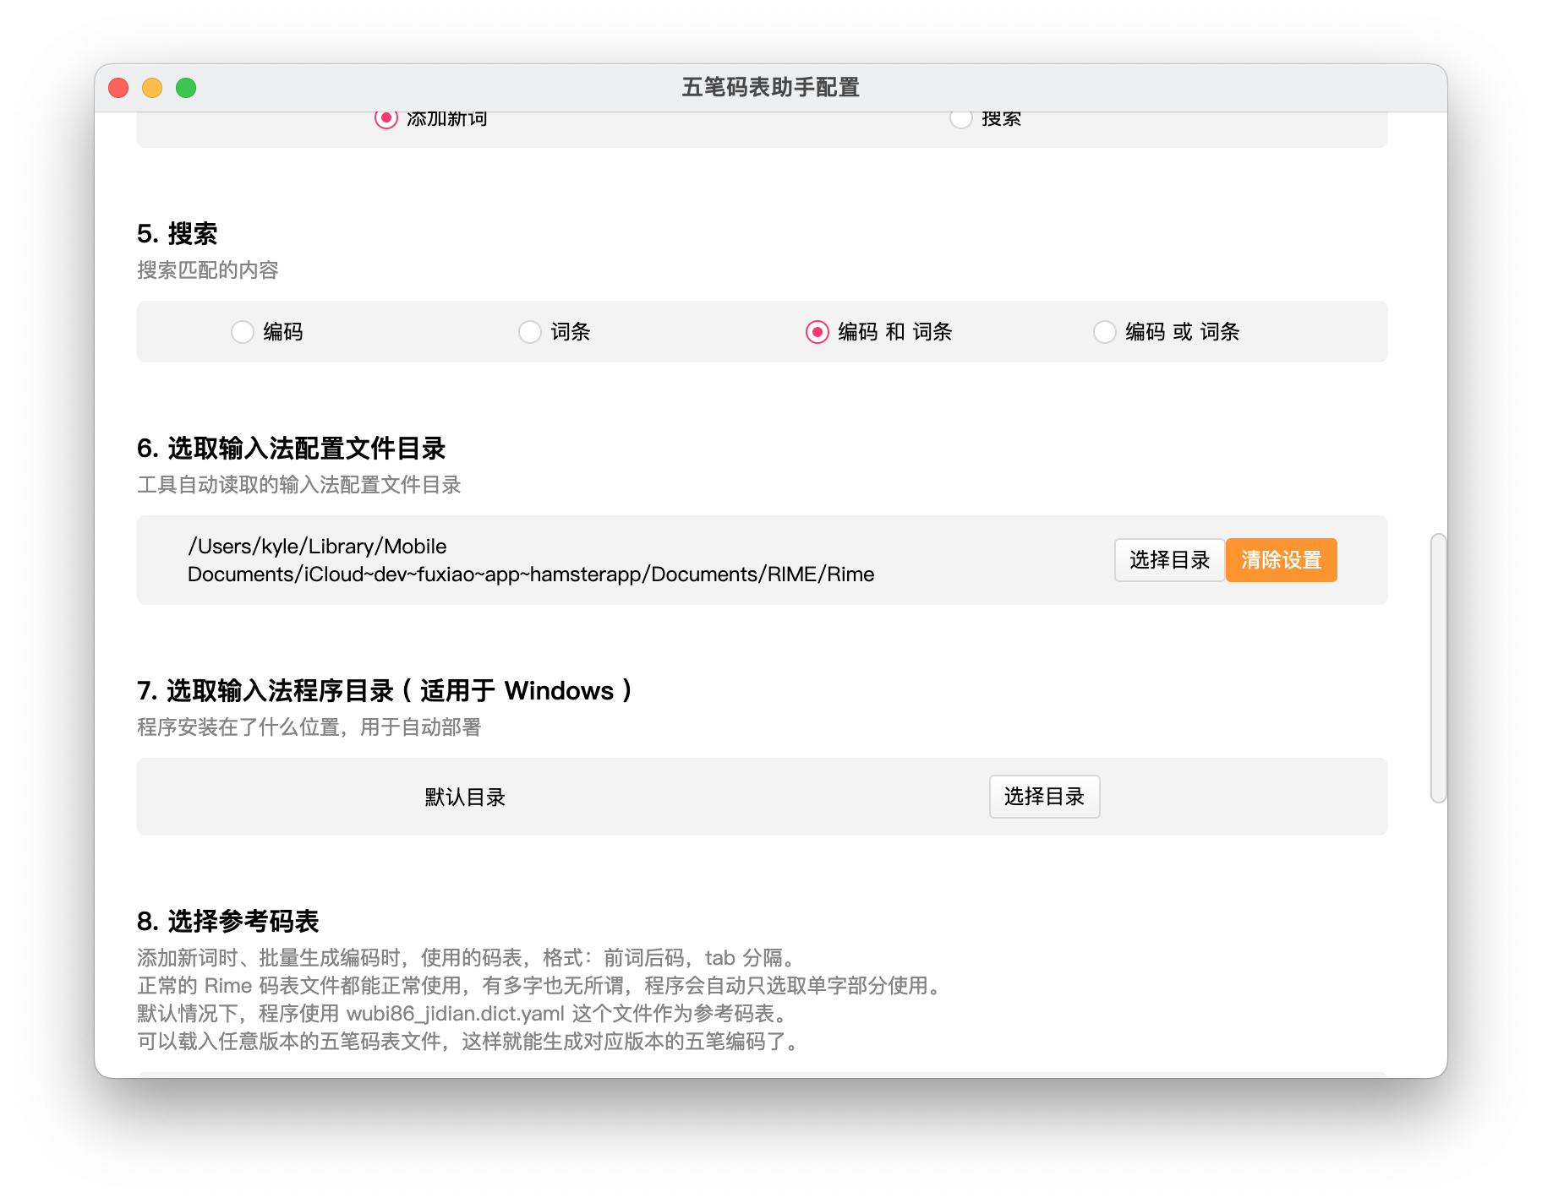This screenshot has width=1542, height=1203.
Task: Minimize the configuration window
Action: pyautogui.click(x=152, y=88)
